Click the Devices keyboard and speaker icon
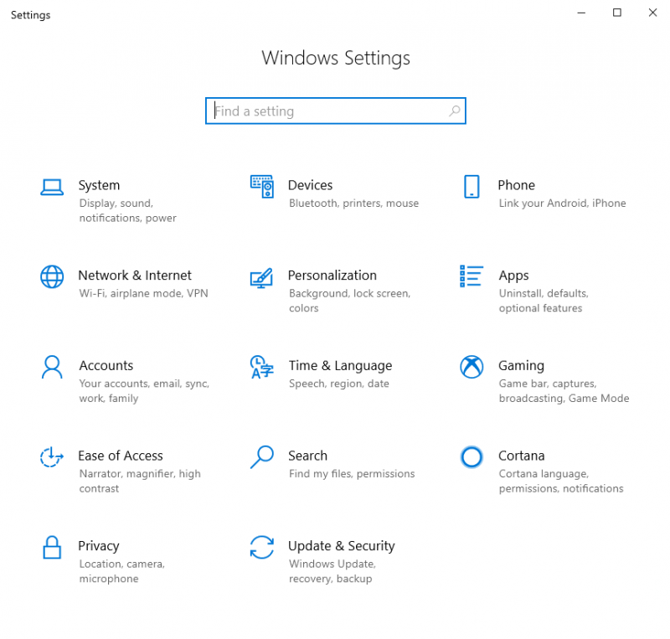 (261, 187)
